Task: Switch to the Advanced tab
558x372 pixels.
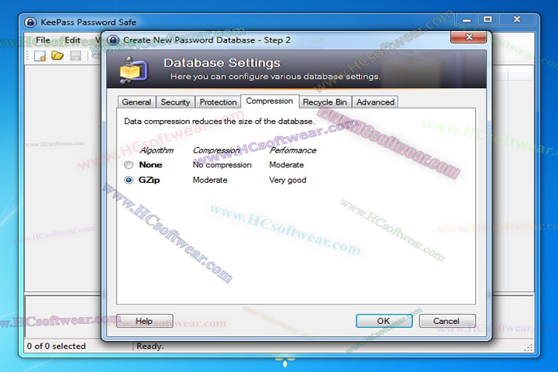Action: click(375, 102)
